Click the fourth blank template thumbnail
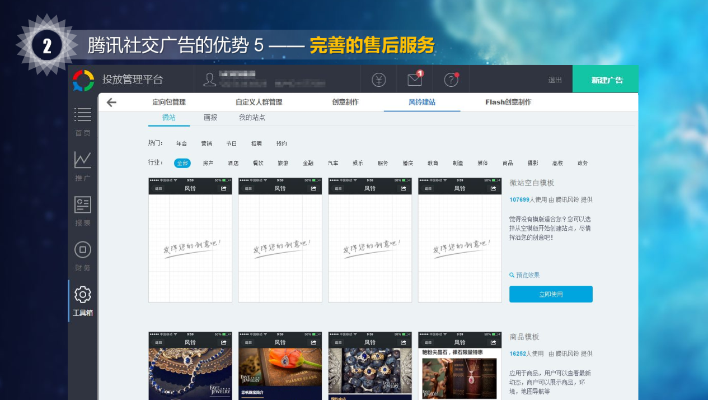The image size is (708, 400). click(460, 240)
